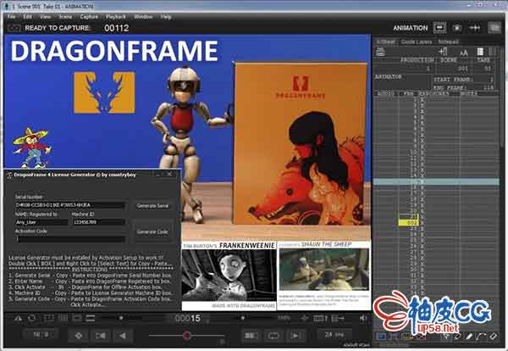Click the Serial Number field
Viewport: 508px width, 351px height.
tap(69, 205)
